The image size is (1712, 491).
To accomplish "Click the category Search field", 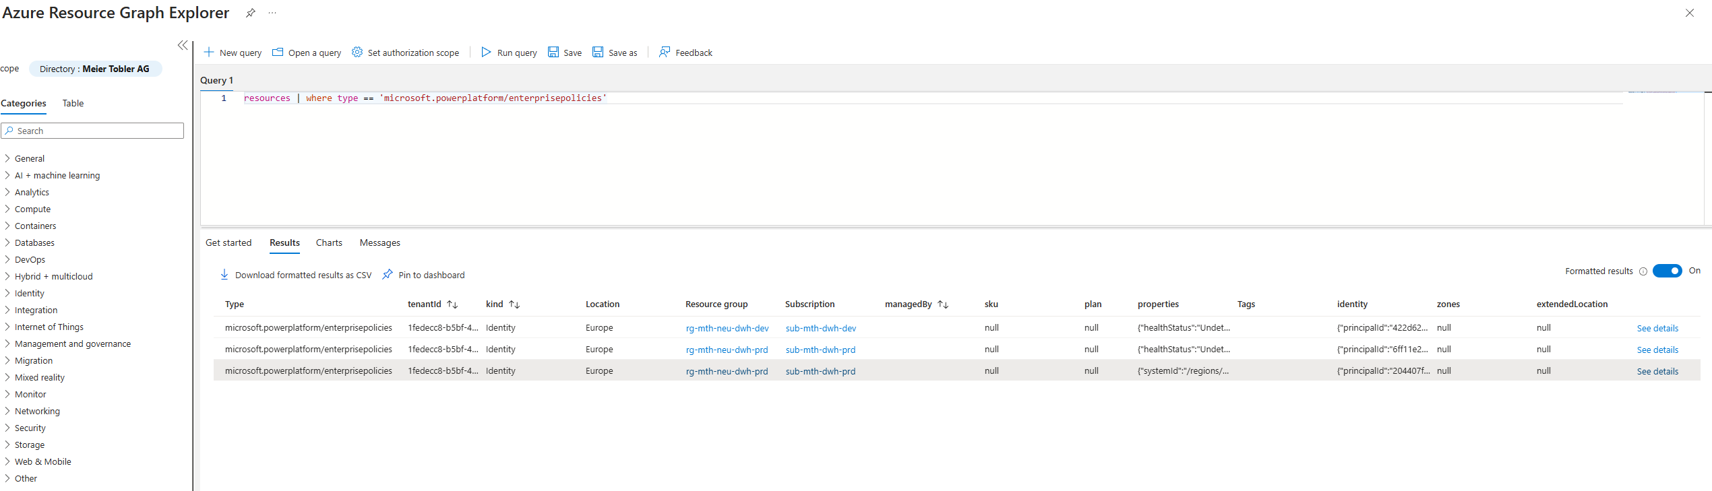I will point(92,131).
